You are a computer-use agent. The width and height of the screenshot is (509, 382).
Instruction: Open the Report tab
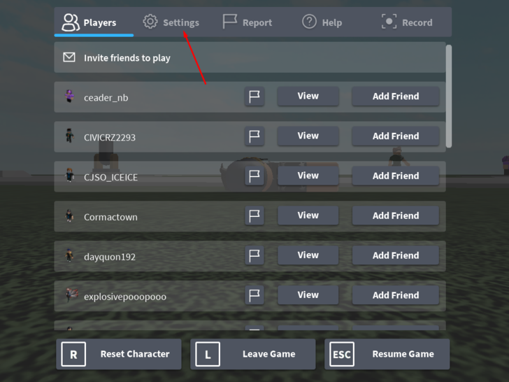point(248,22)
